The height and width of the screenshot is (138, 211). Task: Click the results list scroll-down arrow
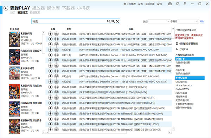coord(173,129)
